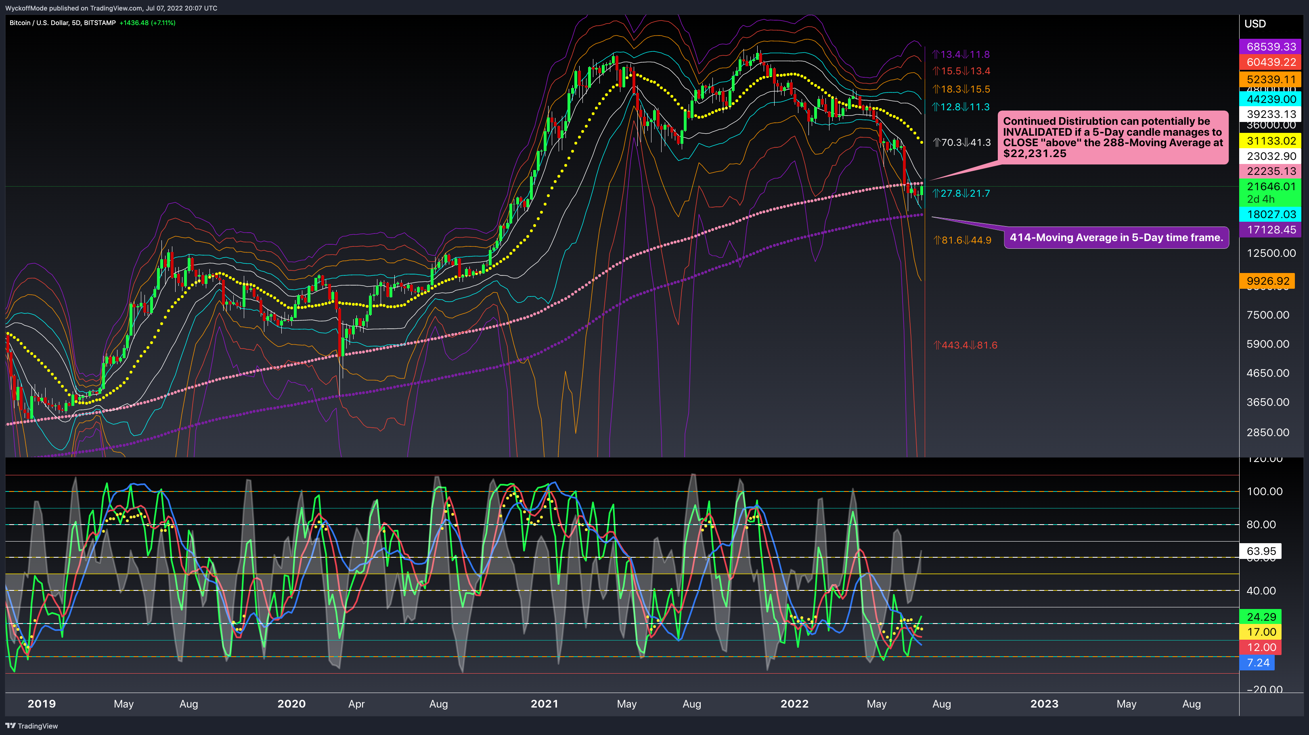Click the 68539.33 purple price label

tap(1270, 46)
